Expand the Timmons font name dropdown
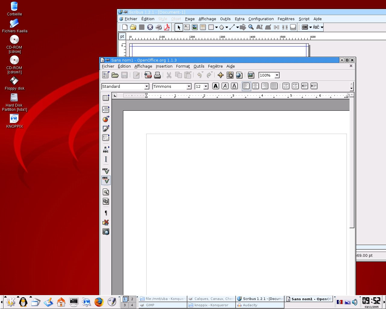Viewport: 386px width, 309px height. (x=189, y=86)
